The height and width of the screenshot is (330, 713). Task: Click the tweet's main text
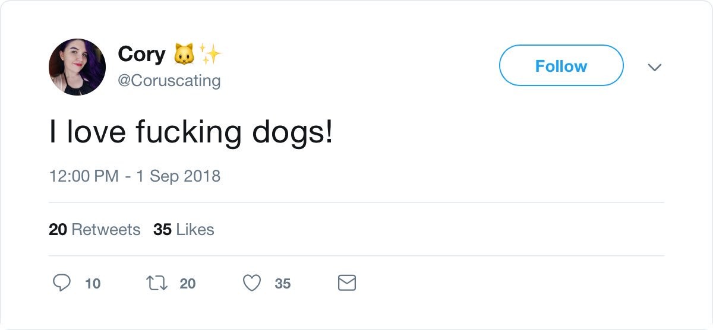click(191, 132)
